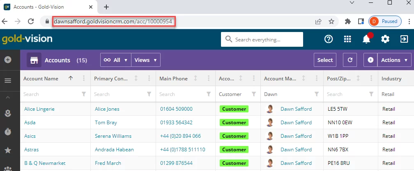Click phone number +44 (0)1788 511110

(x=182, y=149)
